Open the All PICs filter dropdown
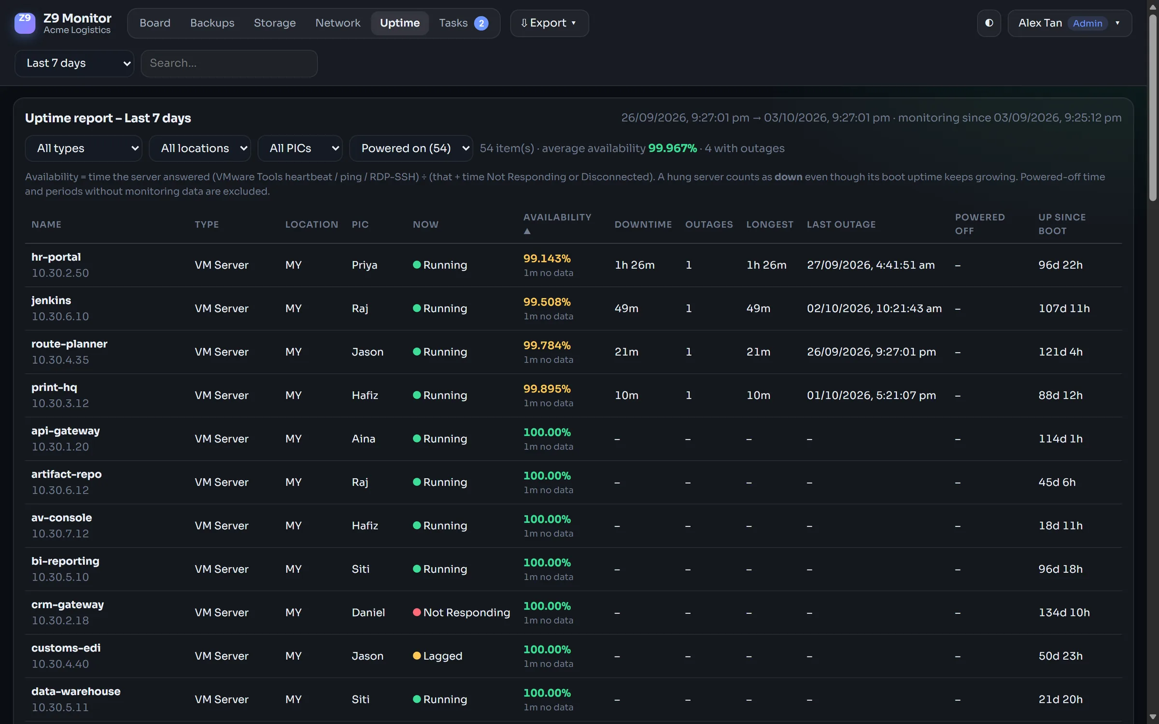The height and width of the screenshot is (724, 1159). coord(300,148)
